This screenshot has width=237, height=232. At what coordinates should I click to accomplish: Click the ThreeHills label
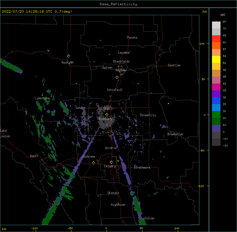click(148, 115)
